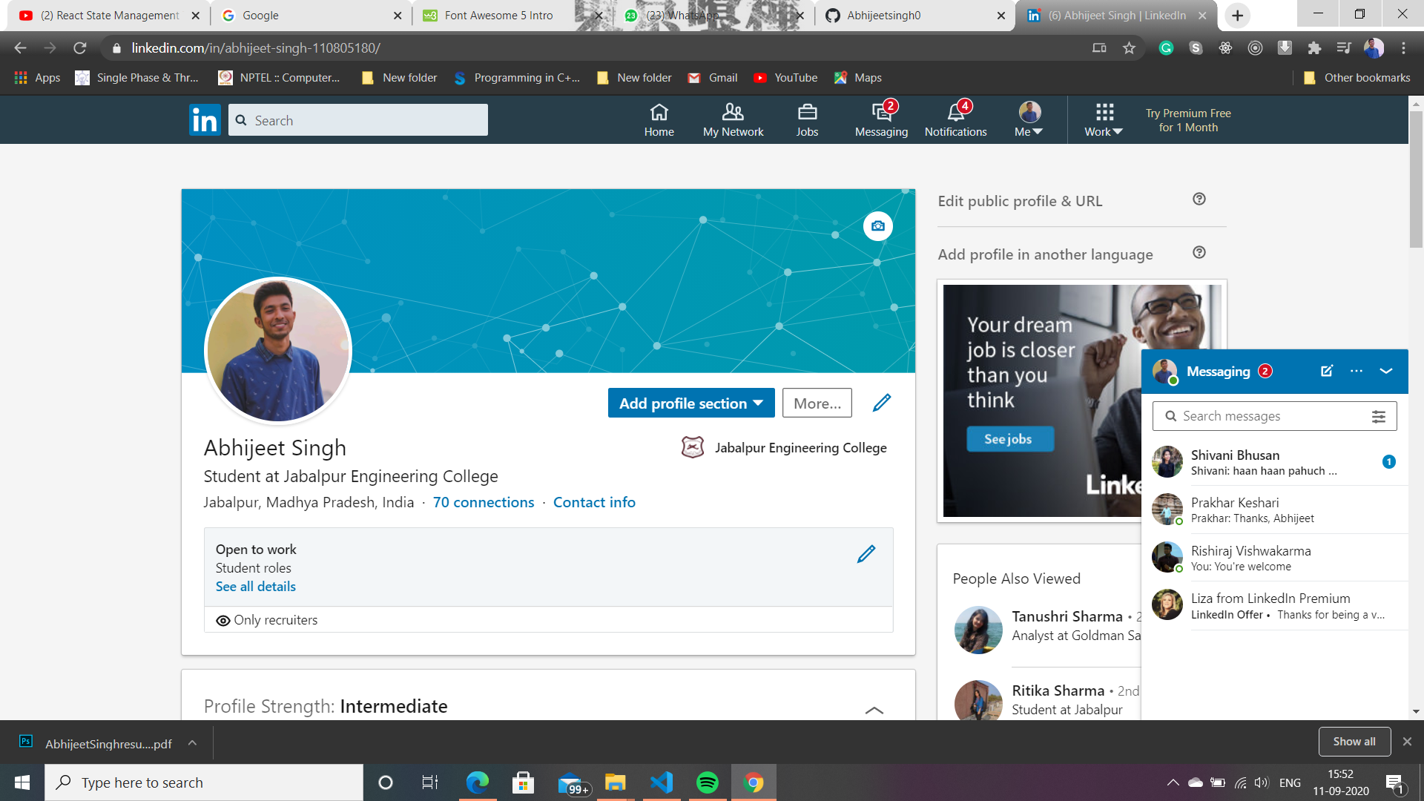1424x801 pixels.
Task: Click Abhijeet Singh profile photo
Action: tap(278, 351)
